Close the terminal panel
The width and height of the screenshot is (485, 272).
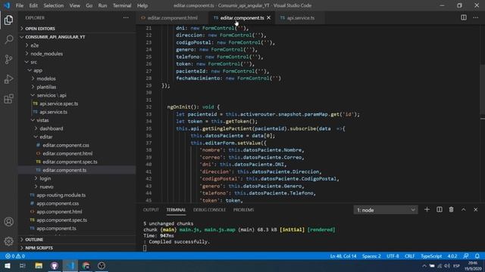click(476, 210)
